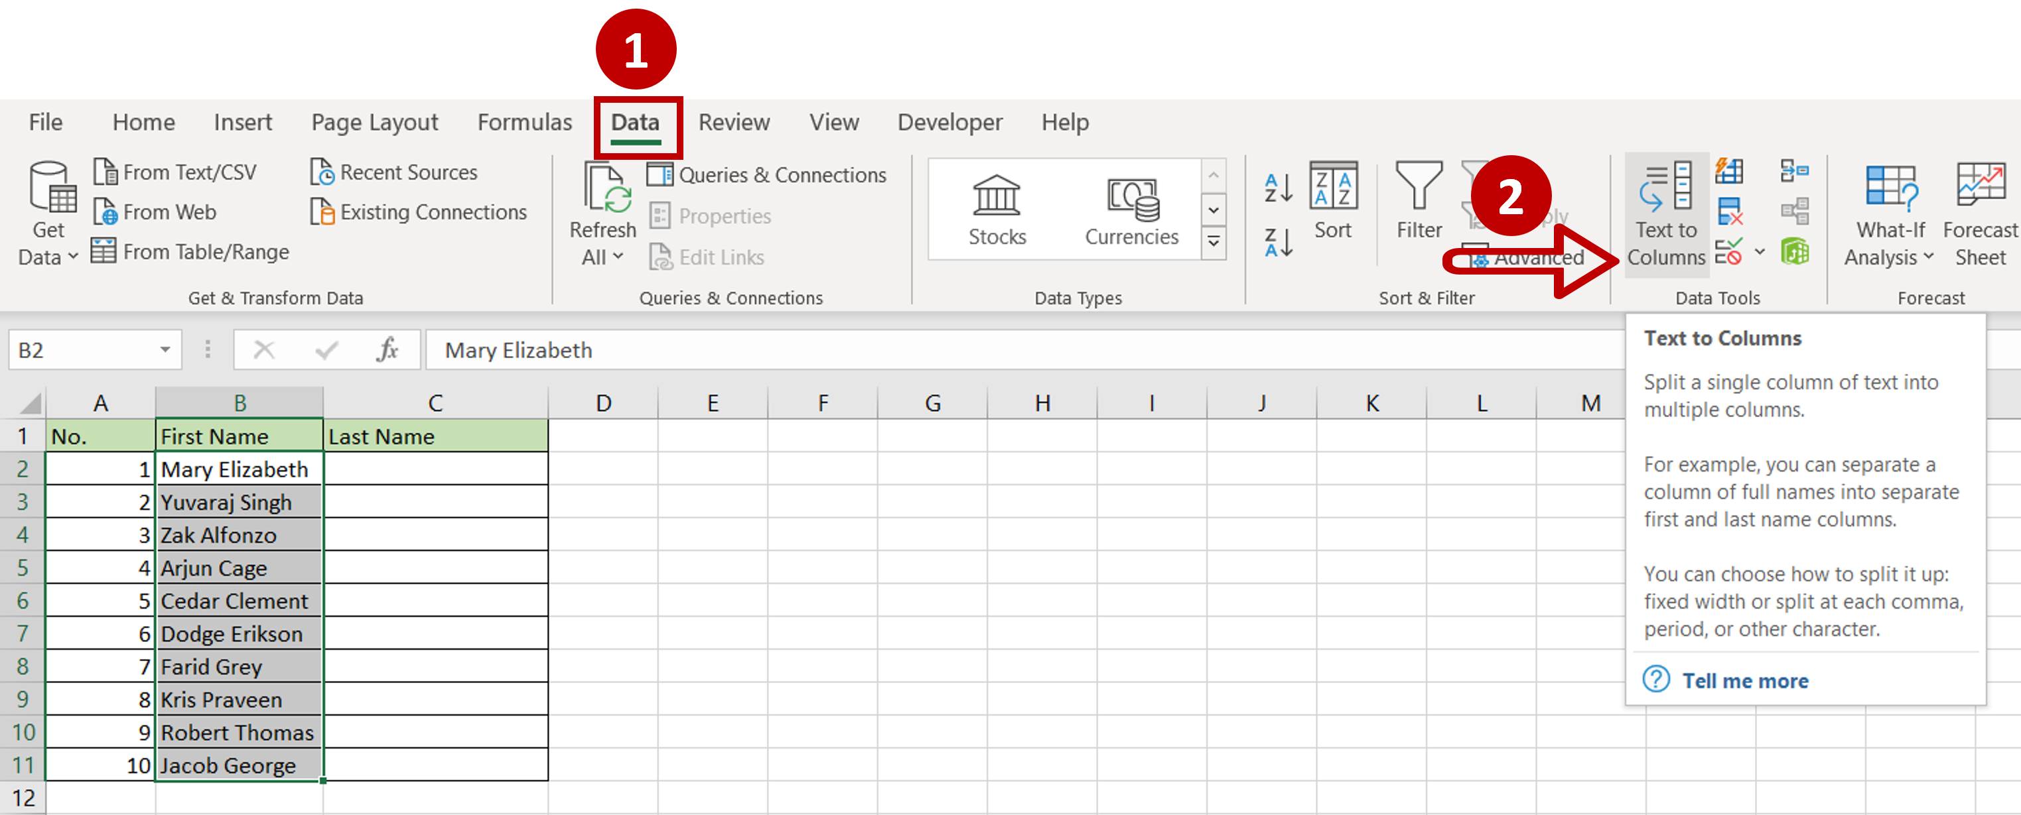This screenshot has width=2021, height=815.
Task: Toggle the Filter button
Action: (1419, 201)
